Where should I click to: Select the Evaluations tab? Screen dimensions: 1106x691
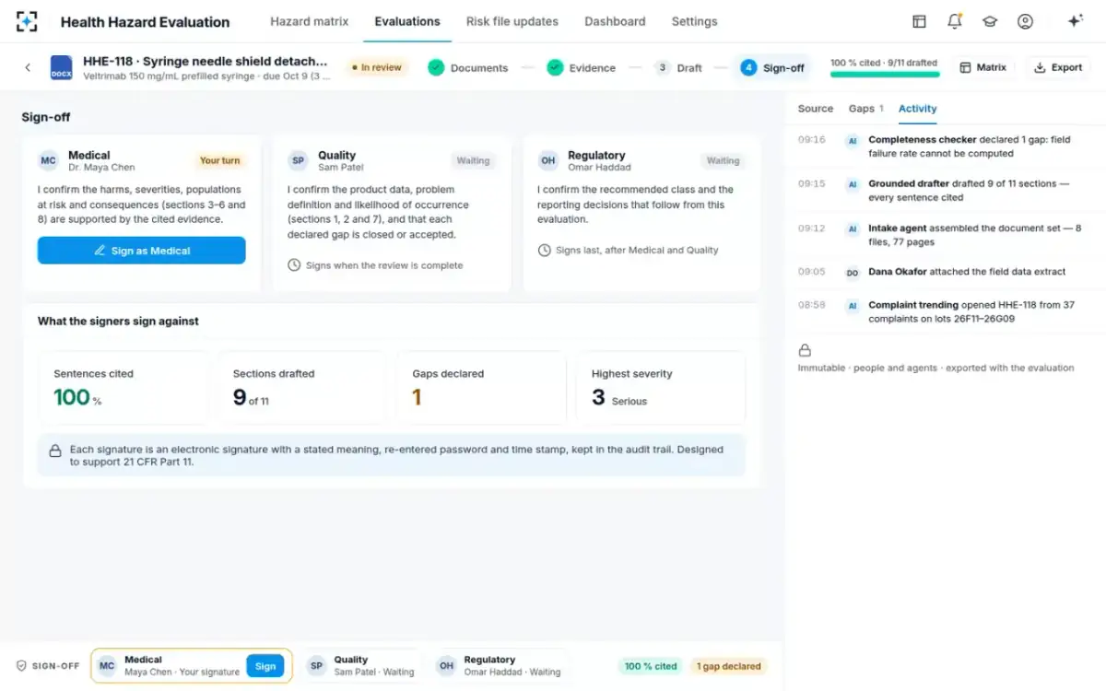coord(407,21)
